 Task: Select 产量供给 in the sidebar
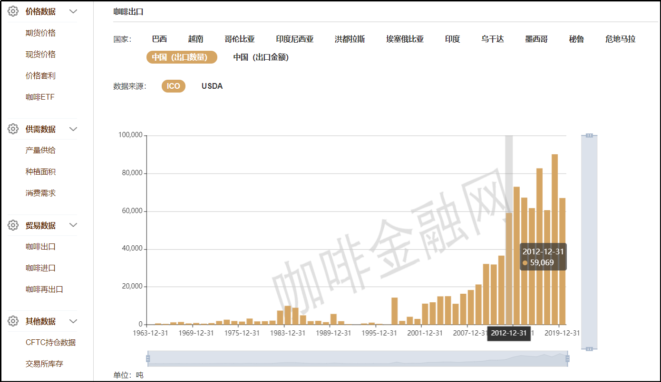point(40,150)
